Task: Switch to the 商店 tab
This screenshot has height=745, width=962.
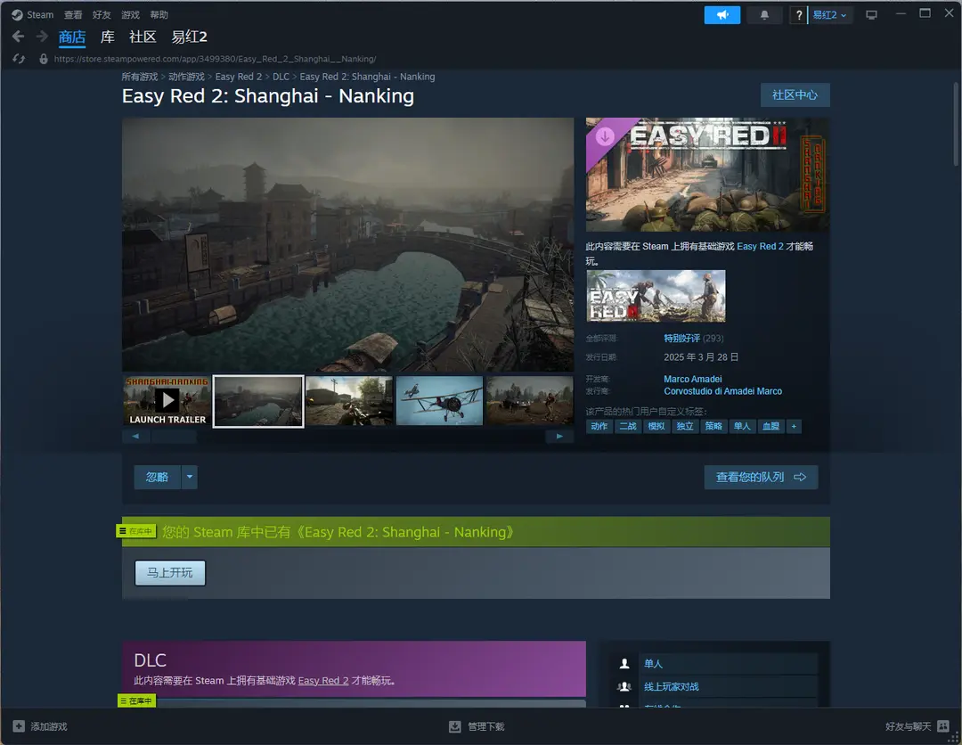Action: tap(72, 37)
